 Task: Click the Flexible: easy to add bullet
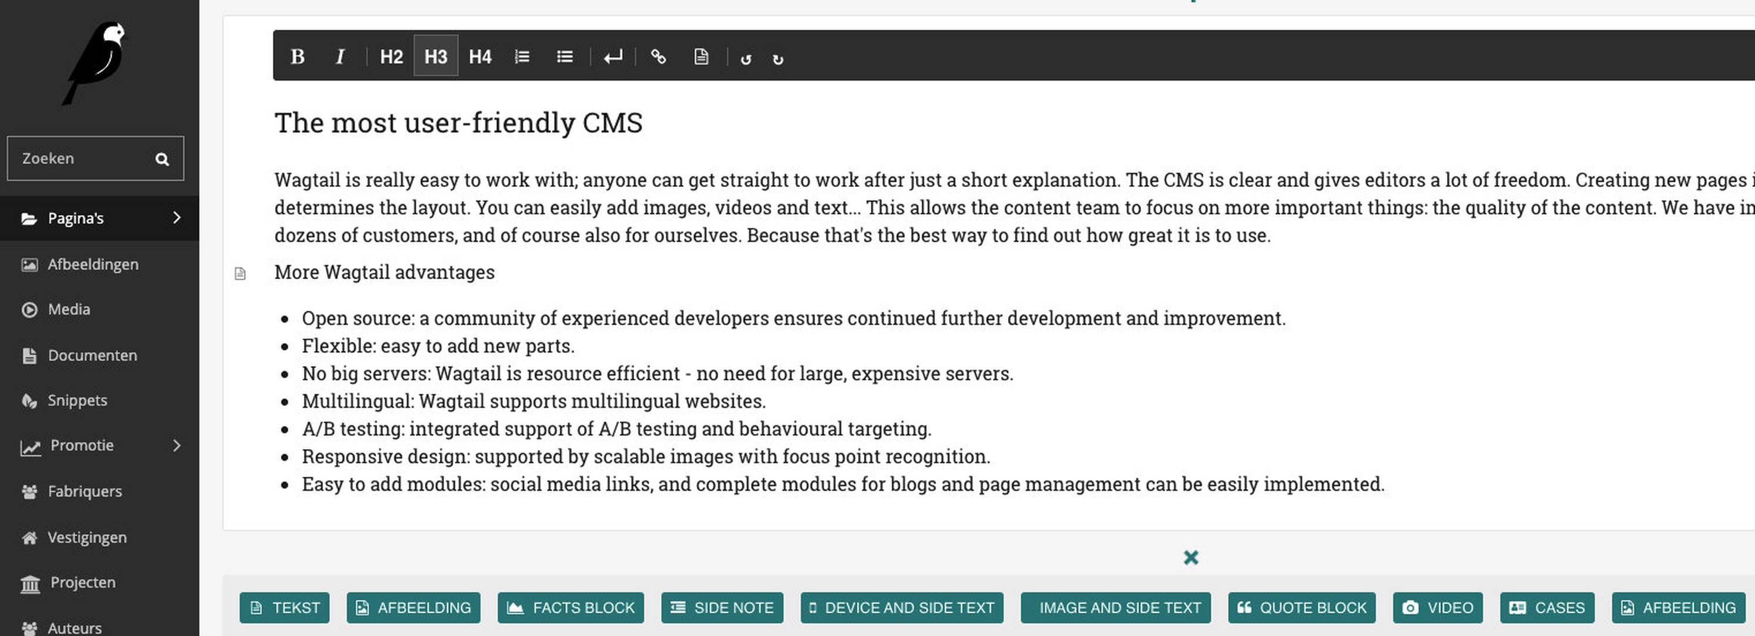tap(438, 346)
